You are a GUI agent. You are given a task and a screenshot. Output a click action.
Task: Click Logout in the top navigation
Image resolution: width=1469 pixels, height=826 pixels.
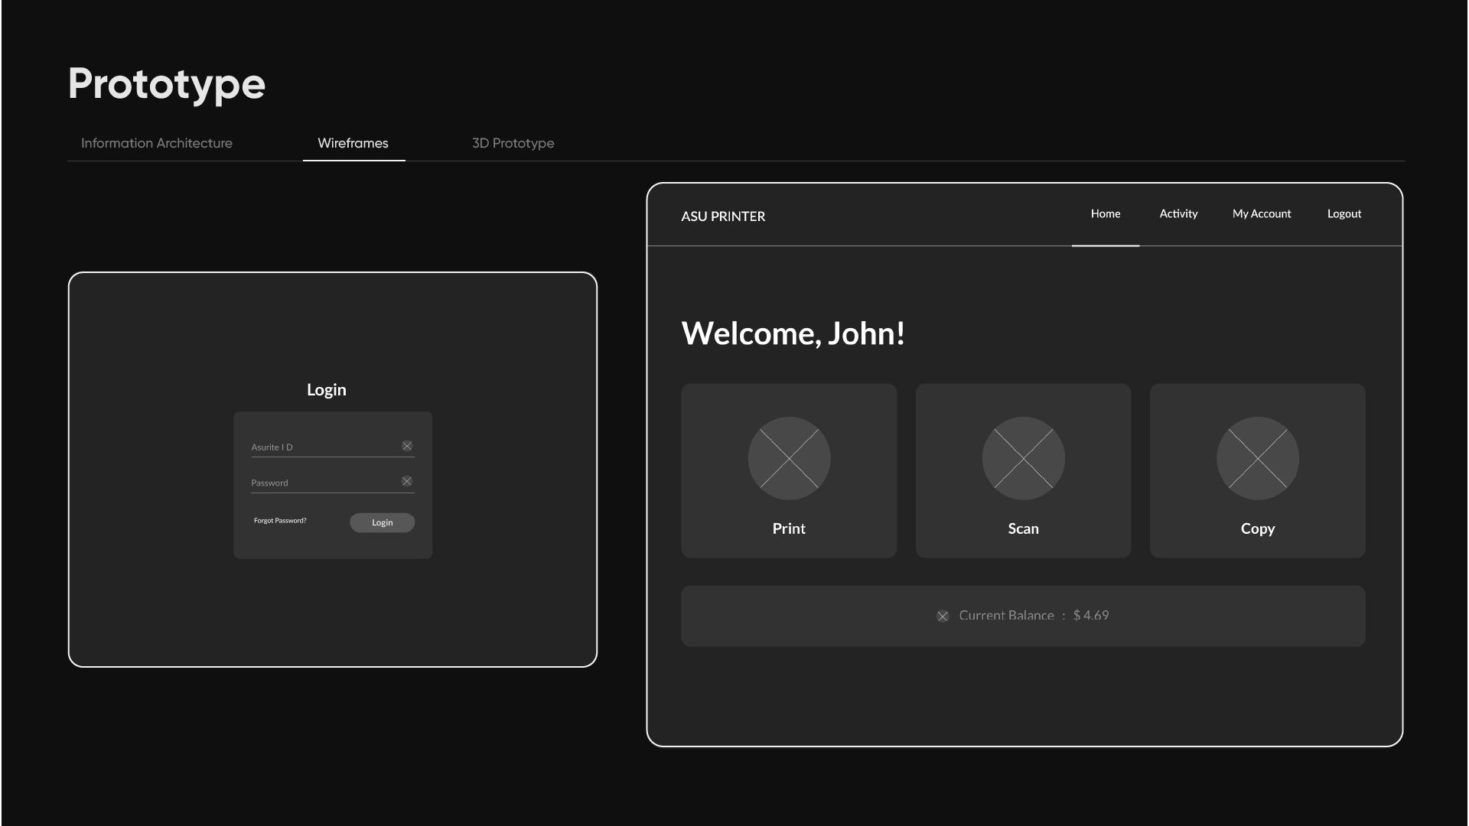[x=1344, y=214]
